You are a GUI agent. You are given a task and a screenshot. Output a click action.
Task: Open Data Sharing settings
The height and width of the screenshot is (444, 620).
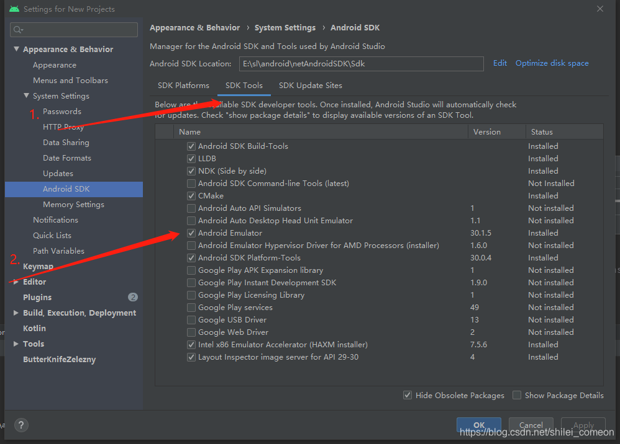[66, 143]
